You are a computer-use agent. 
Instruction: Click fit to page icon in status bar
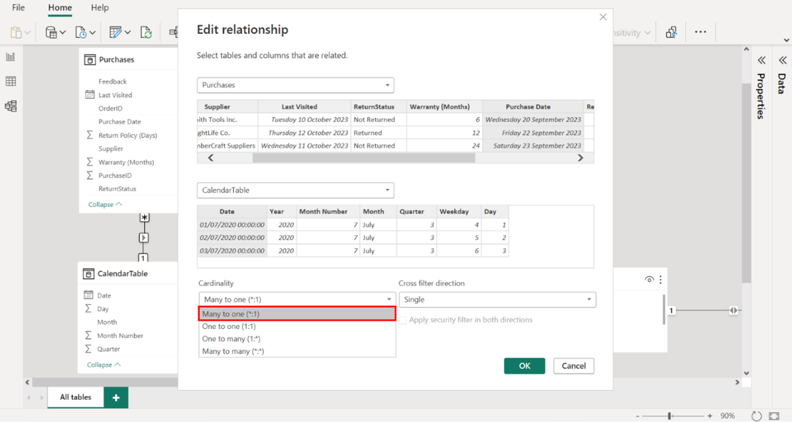[x=774, y=416]
